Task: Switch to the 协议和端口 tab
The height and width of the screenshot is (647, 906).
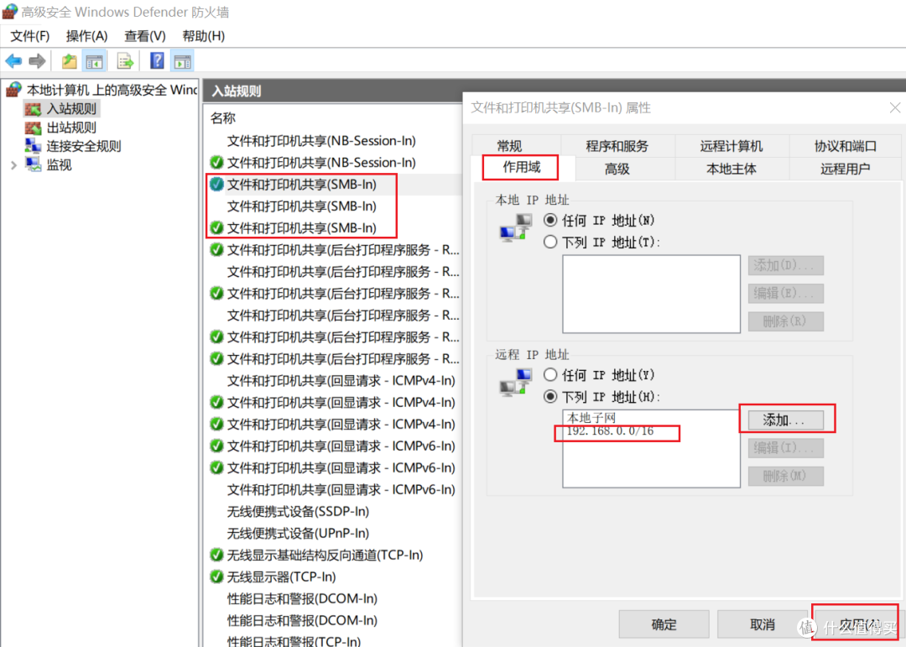Action: coord(845,146)
